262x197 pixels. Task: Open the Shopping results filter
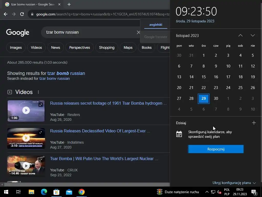pyautogui.click(x=107, y=47)
